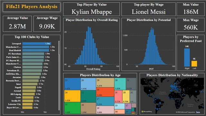Click the yellow age 24 tile
This screenshot has height=116, width=206.
(x=72, y=96)
